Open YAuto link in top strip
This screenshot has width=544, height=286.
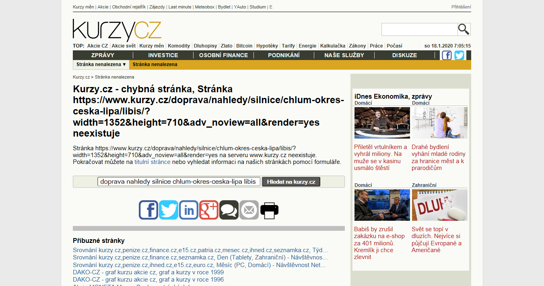pyautogui.click(x=240, y=7)
